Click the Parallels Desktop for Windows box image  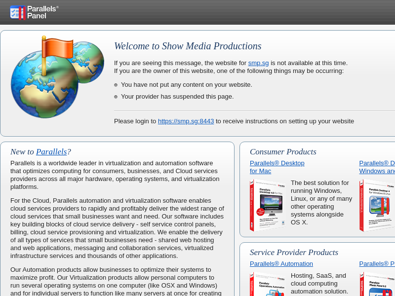(377, 205)
